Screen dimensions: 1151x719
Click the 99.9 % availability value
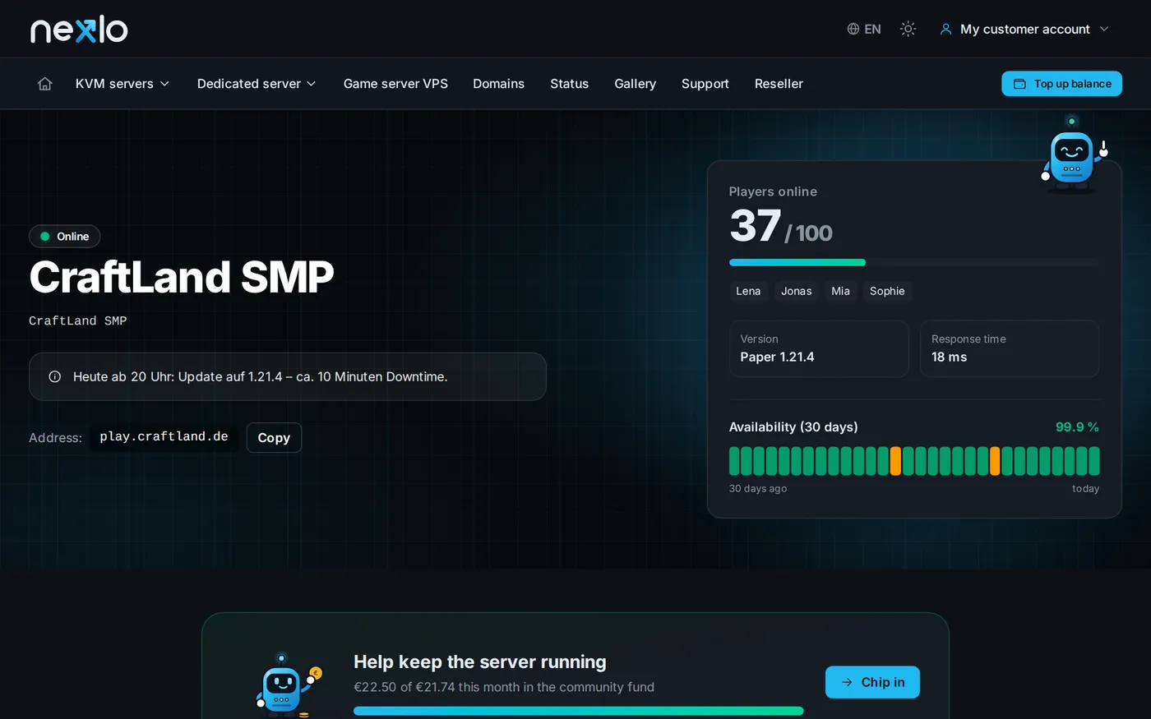click(x=1077, y=427)
